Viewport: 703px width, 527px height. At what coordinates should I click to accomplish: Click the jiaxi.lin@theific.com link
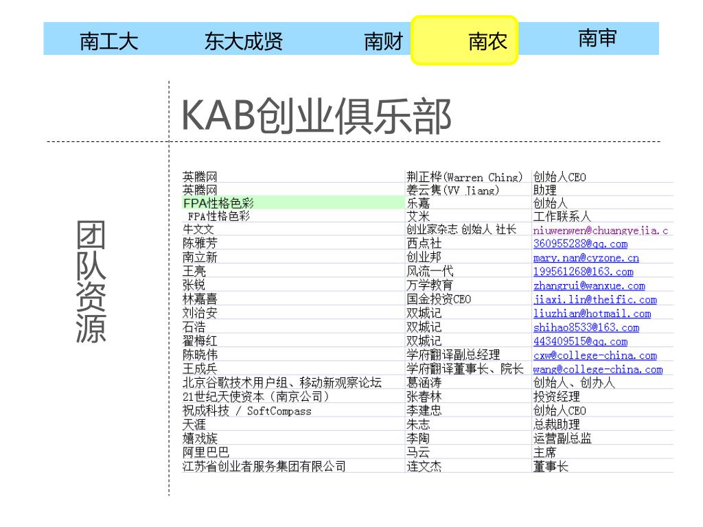595,299
